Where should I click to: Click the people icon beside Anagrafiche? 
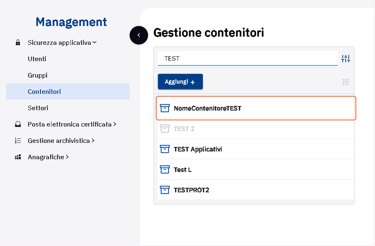18,157
